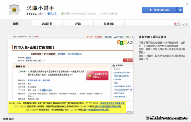Open the 實用工具 category link
Viewport: 191px width, 122px height.
pyautogui.click(x=52, y=14)
